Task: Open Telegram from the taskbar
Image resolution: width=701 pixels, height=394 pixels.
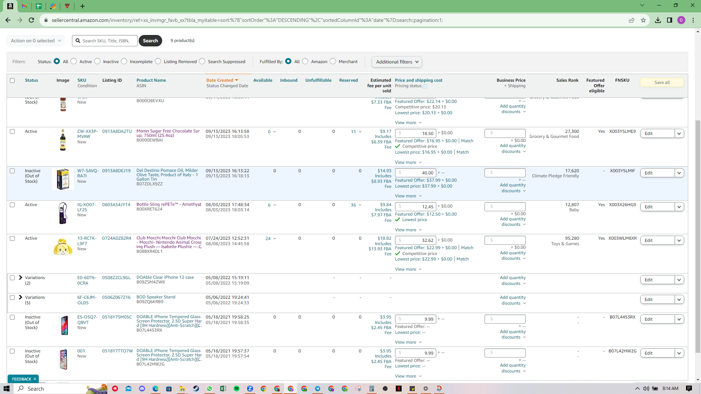Action: point(318,389)
